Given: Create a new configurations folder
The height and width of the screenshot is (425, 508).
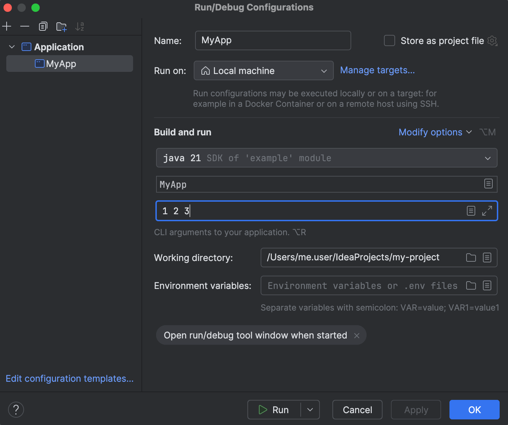Looking at the screenshot, I should point(61,26).
